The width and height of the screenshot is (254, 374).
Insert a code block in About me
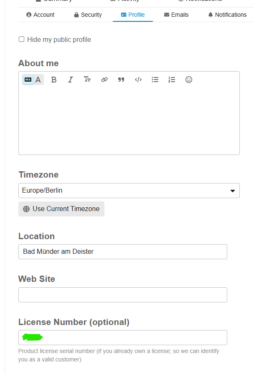[x=138, y=80]
